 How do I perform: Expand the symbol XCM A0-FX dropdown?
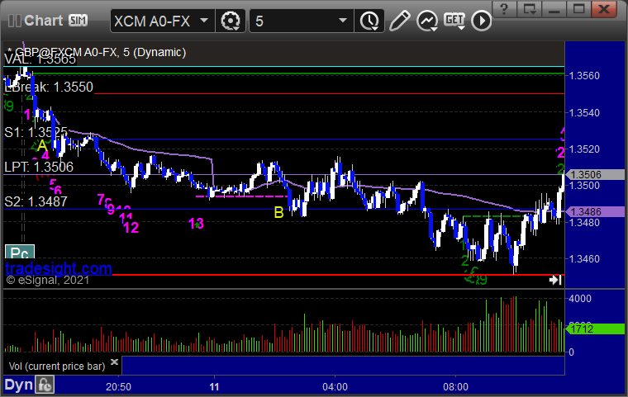point(204,21)
